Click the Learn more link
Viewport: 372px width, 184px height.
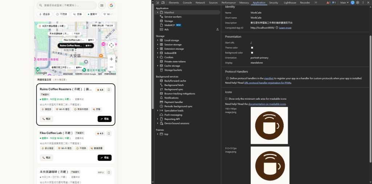[x=285, y=28]
